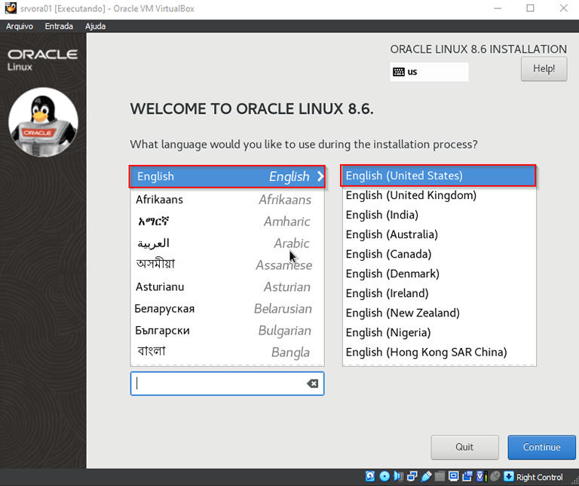
Task: Click the Oracle penguin mascot image
Action: pos(43,122)
